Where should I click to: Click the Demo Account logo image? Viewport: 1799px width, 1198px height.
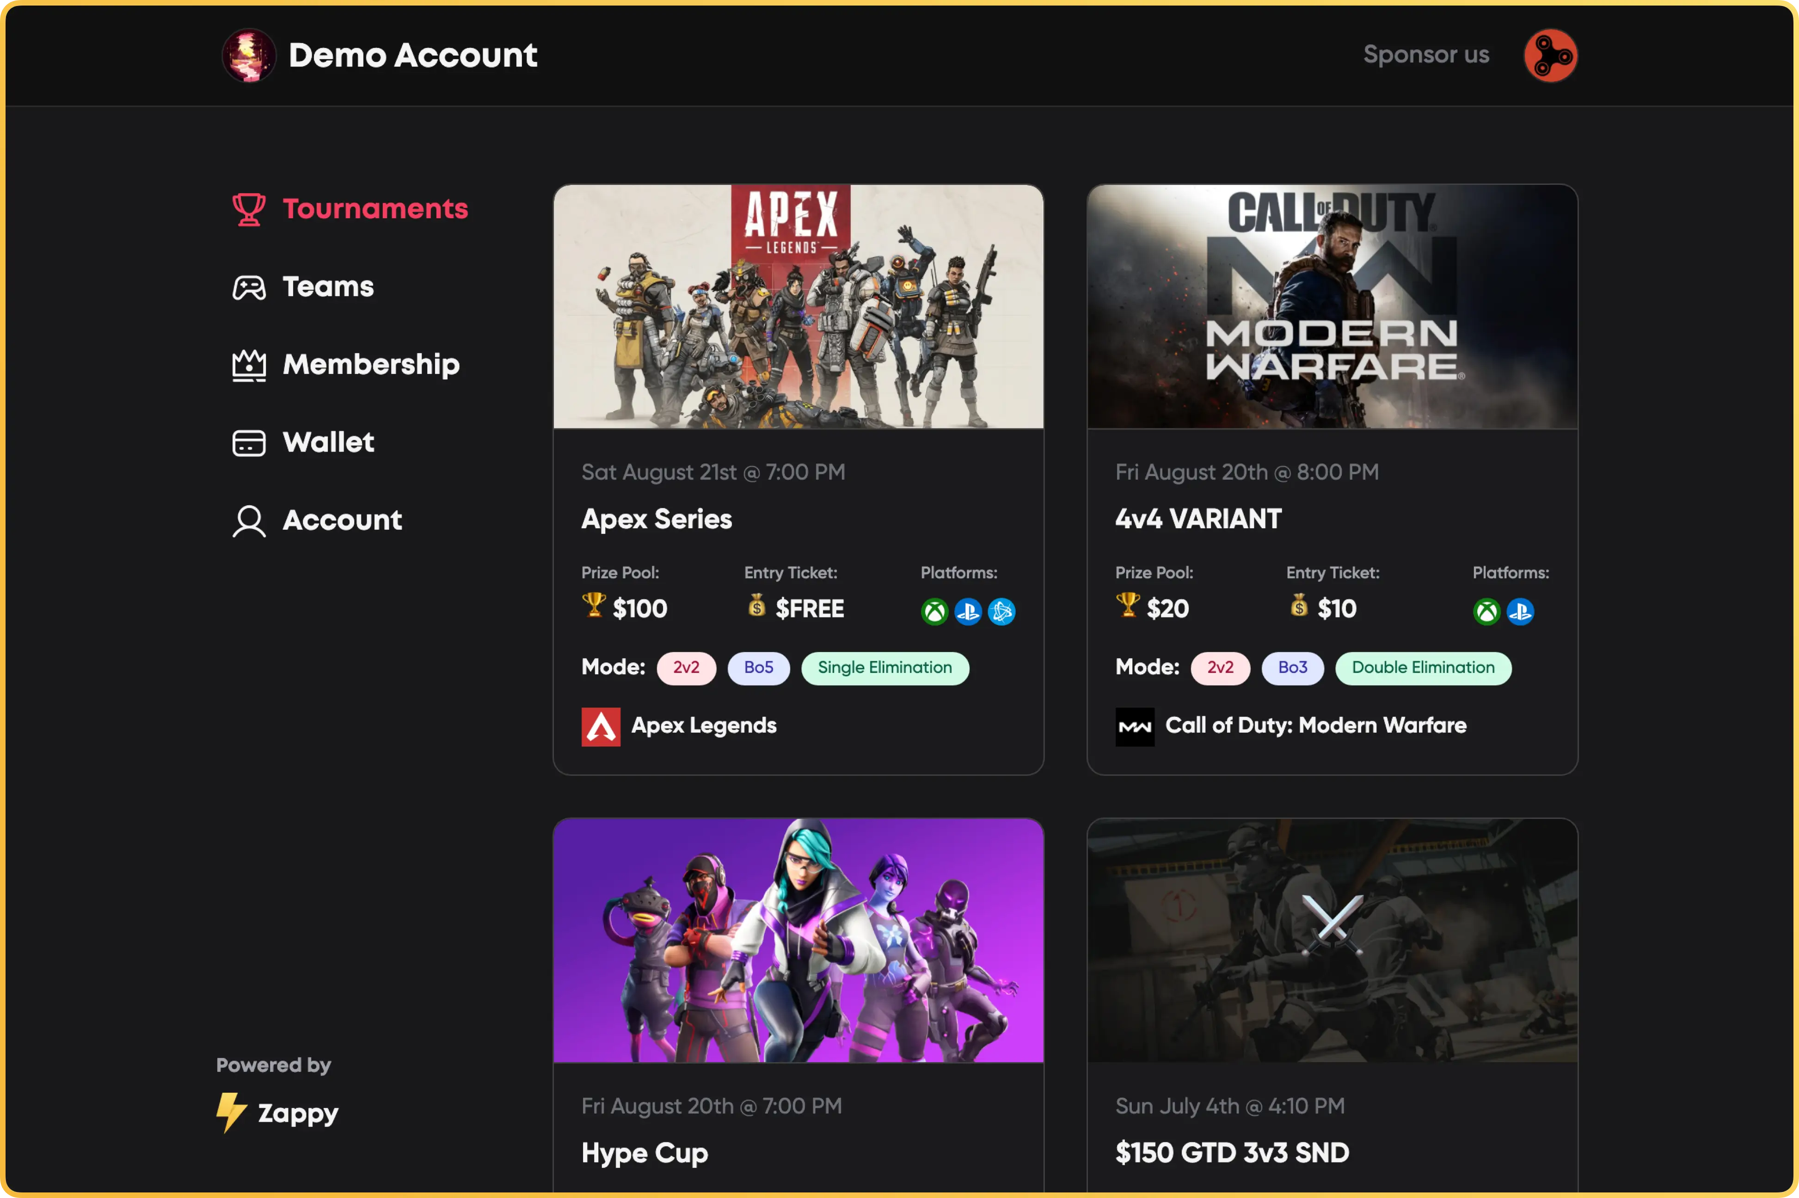248,55
